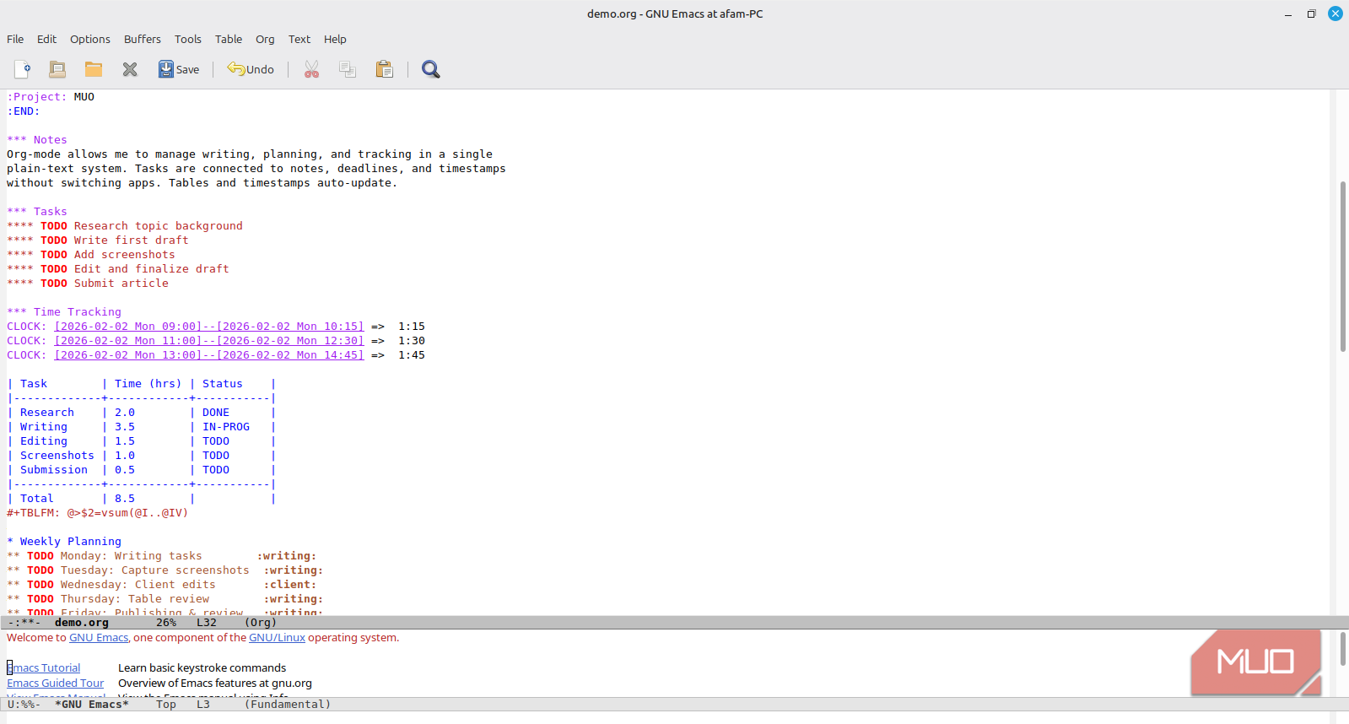Toggle TODO on Wednesday: Client edits
Viewport: 1349px width, 724px height.
40,585
